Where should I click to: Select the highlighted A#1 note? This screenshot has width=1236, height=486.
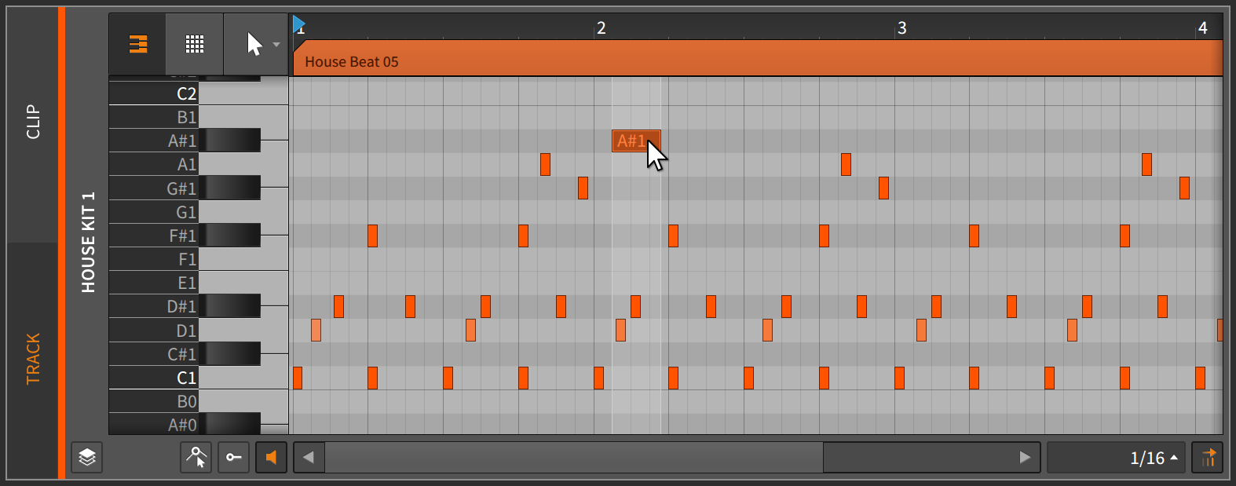(636, 141)
